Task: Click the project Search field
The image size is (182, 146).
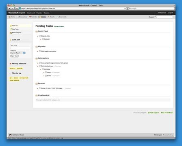Action: click(164, 17)
